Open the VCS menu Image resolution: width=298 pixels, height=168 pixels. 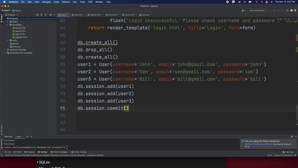(x=90, y=2)
